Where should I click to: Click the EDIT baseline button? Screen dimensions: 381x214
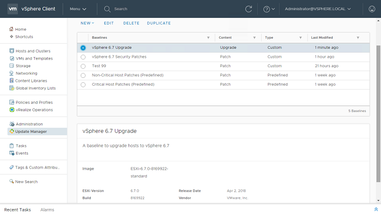click(109, 23)
